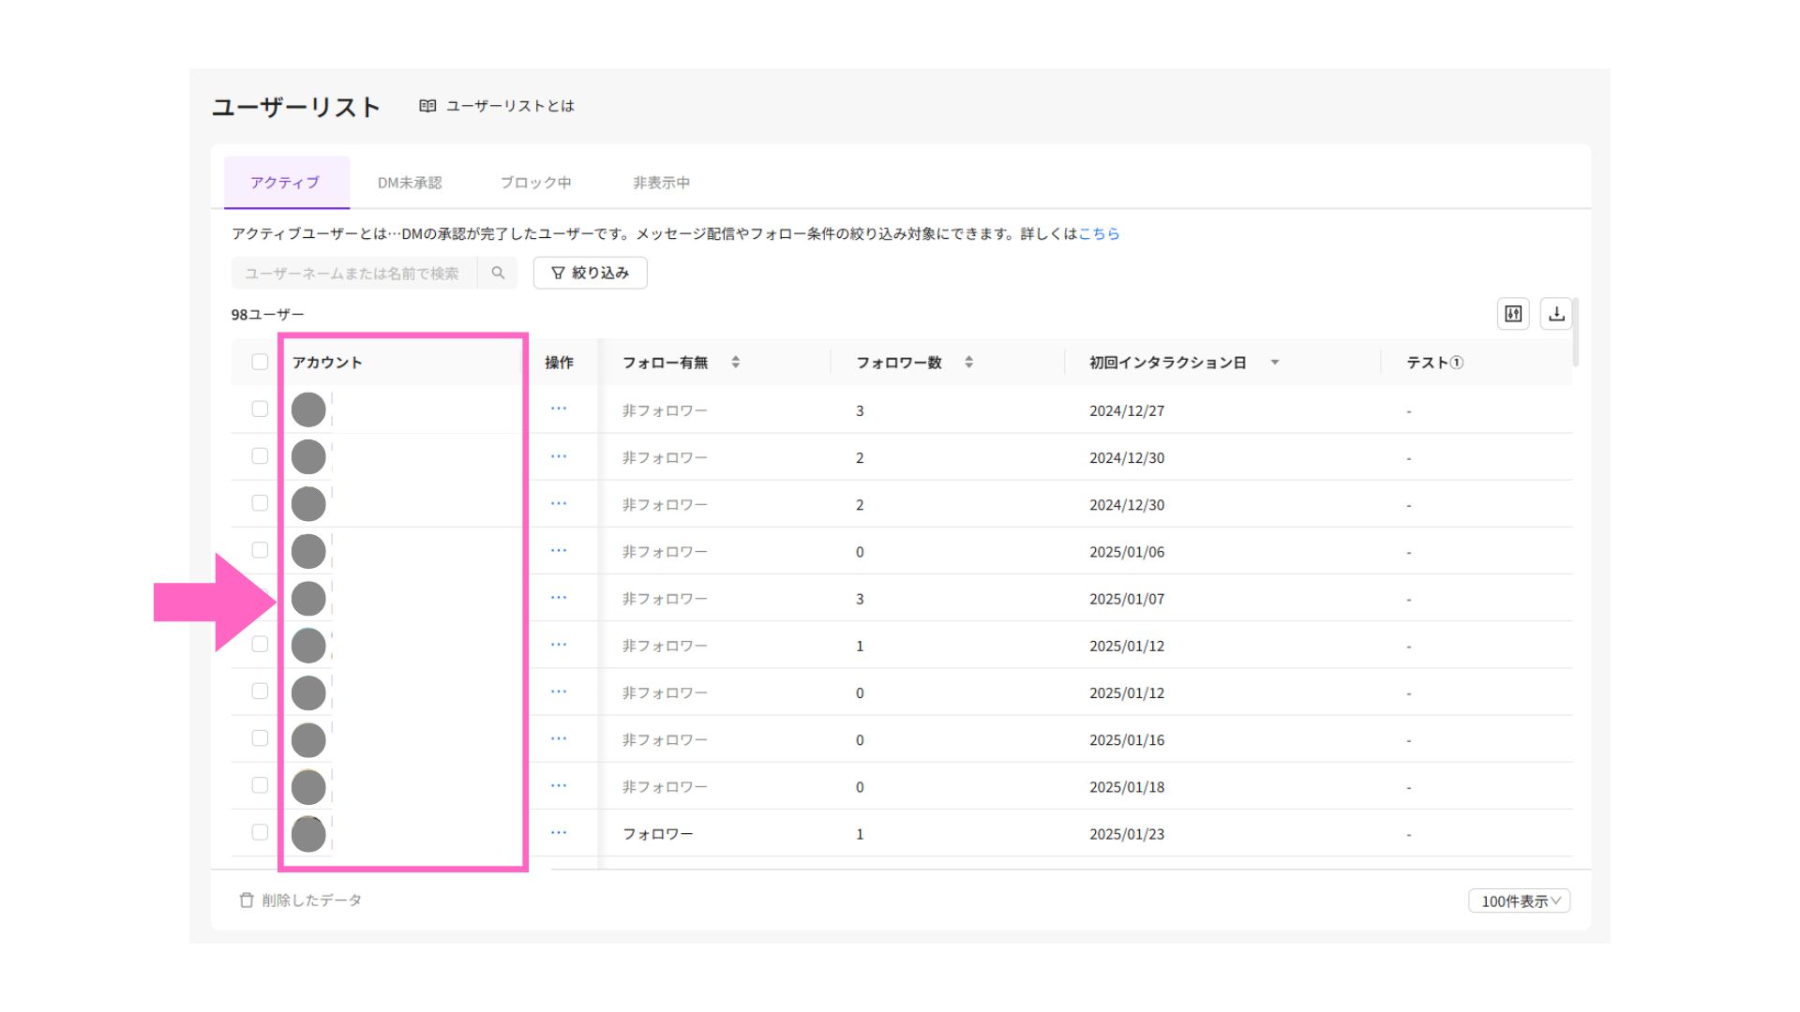Viewport: 1800px width, 1012px height.
Task: Switch to the アクティブ tab
Action: click(286, 183)
